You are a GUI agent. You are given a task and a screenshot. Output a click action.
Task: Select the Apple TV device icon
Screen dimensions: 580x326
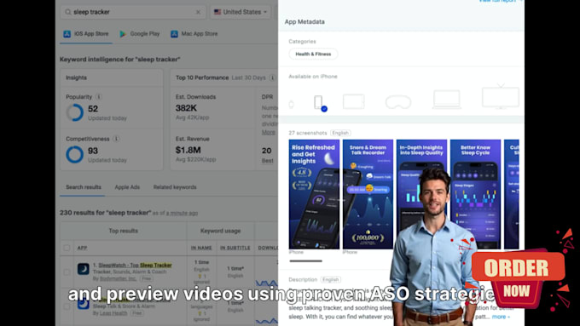(x=501, y=97)
